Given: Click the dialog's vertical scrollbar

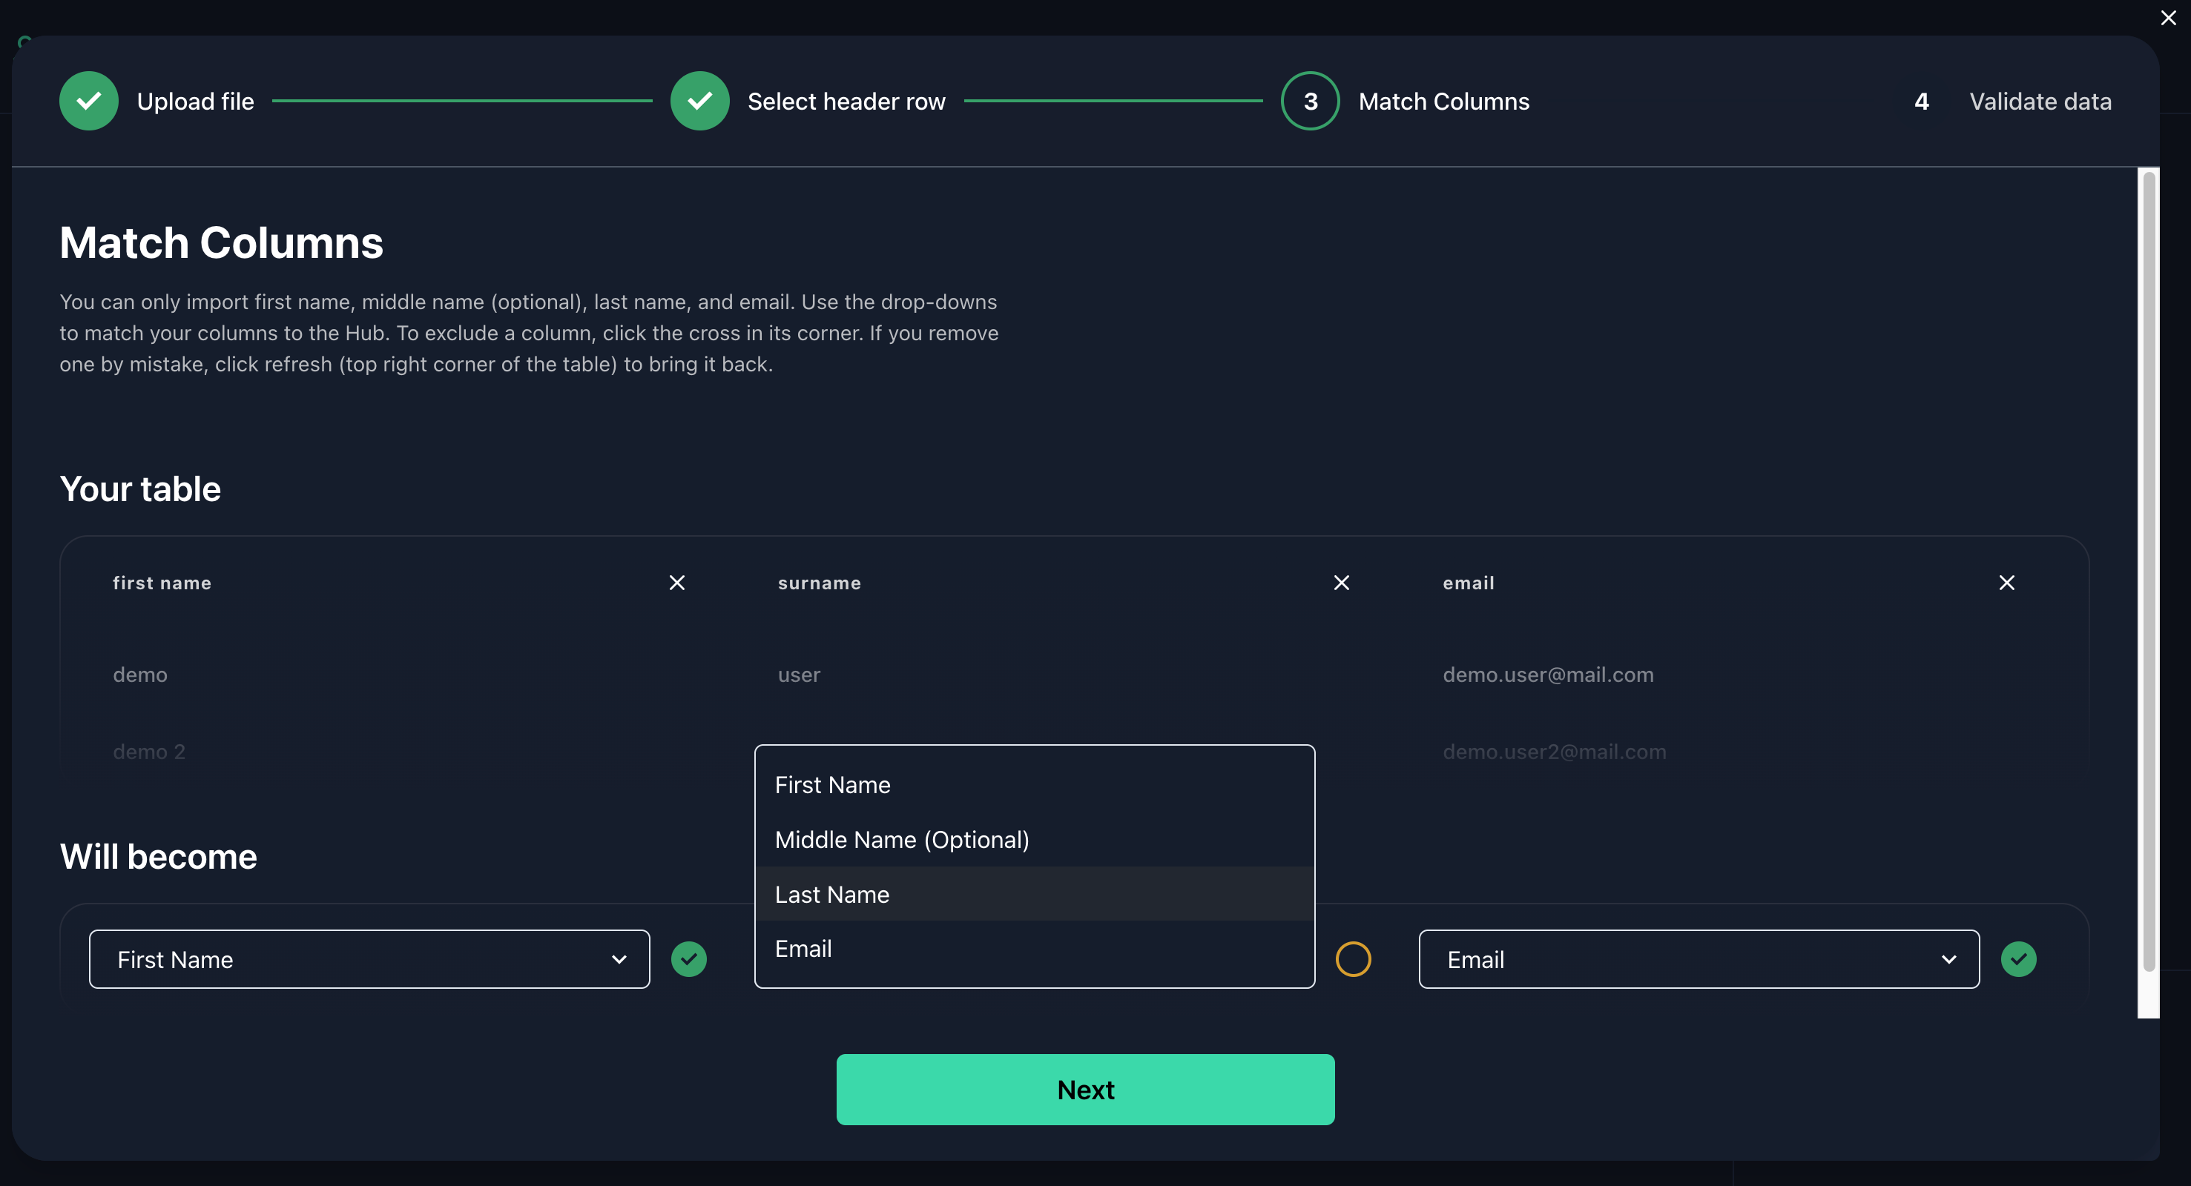Looking at the screenshot, I should coord(2149,569).
